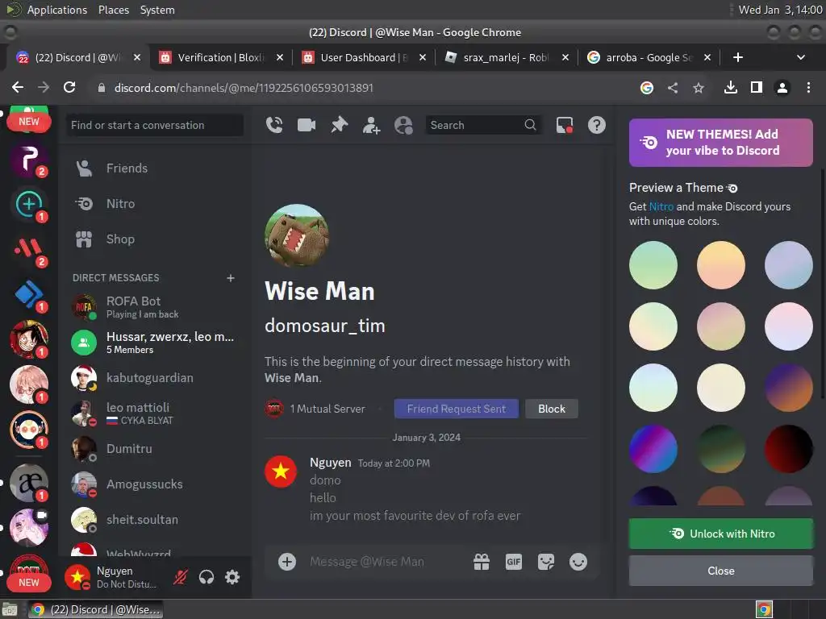This screenshot has height=619, width=826.
Task: Bookmark this page with star icon
Action: (699, 87)
